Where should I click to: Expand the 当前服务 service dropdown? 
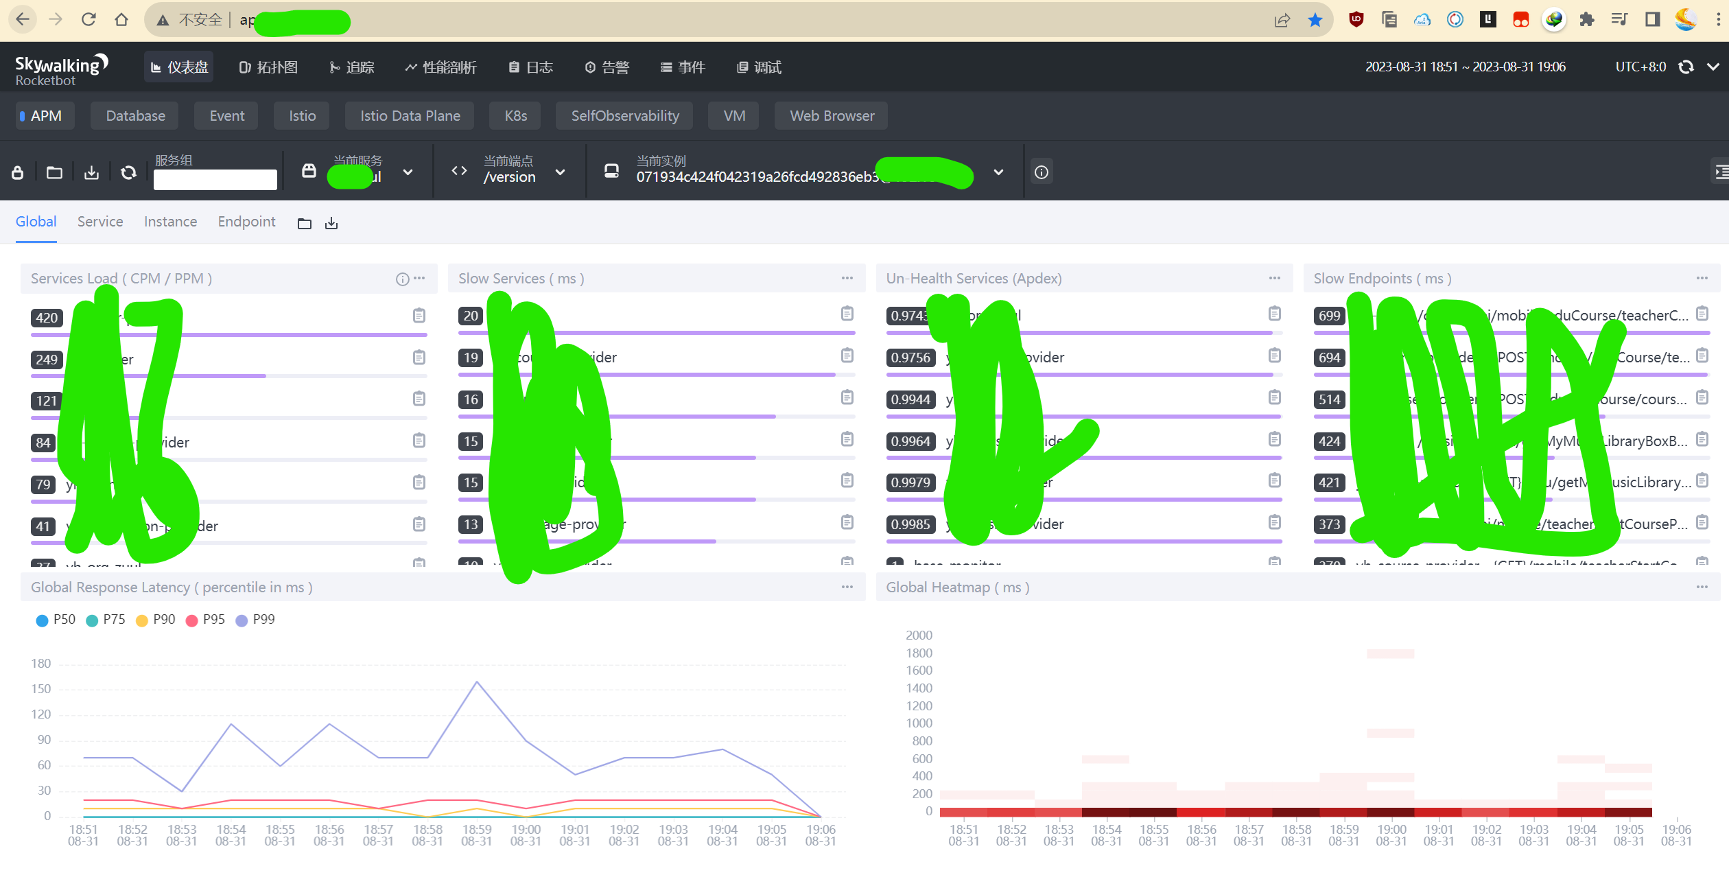coord(408,172)
